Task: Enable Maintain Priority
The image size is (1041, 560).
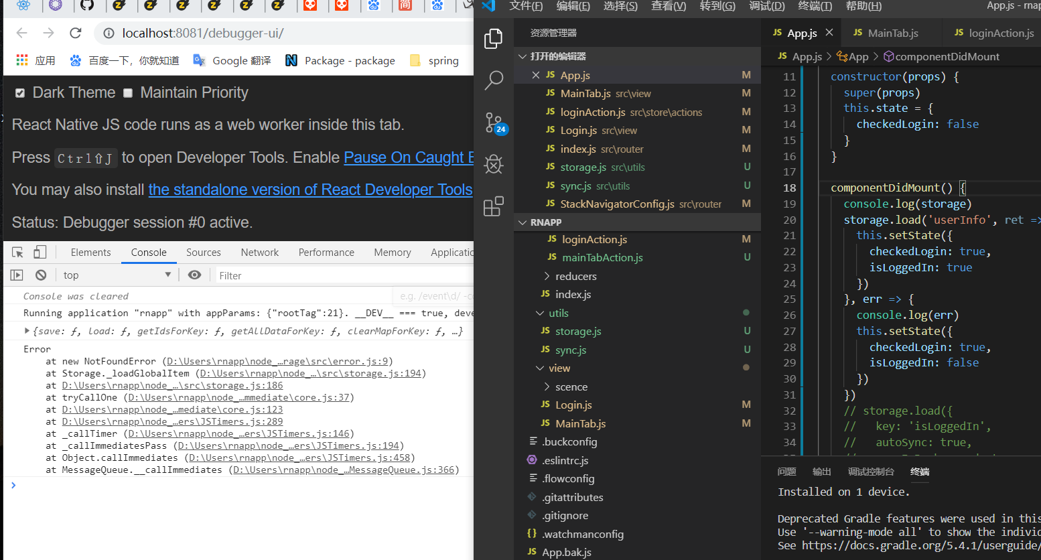Action: click(127, 92)
